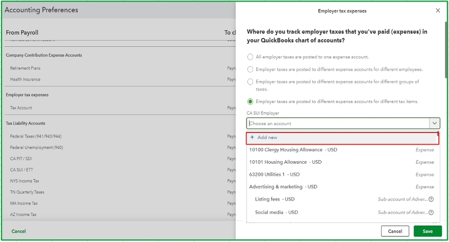Screen dimensions: 449x242
Task: Close the Employer tax expenses panel
Action: [x=438, y=11]
